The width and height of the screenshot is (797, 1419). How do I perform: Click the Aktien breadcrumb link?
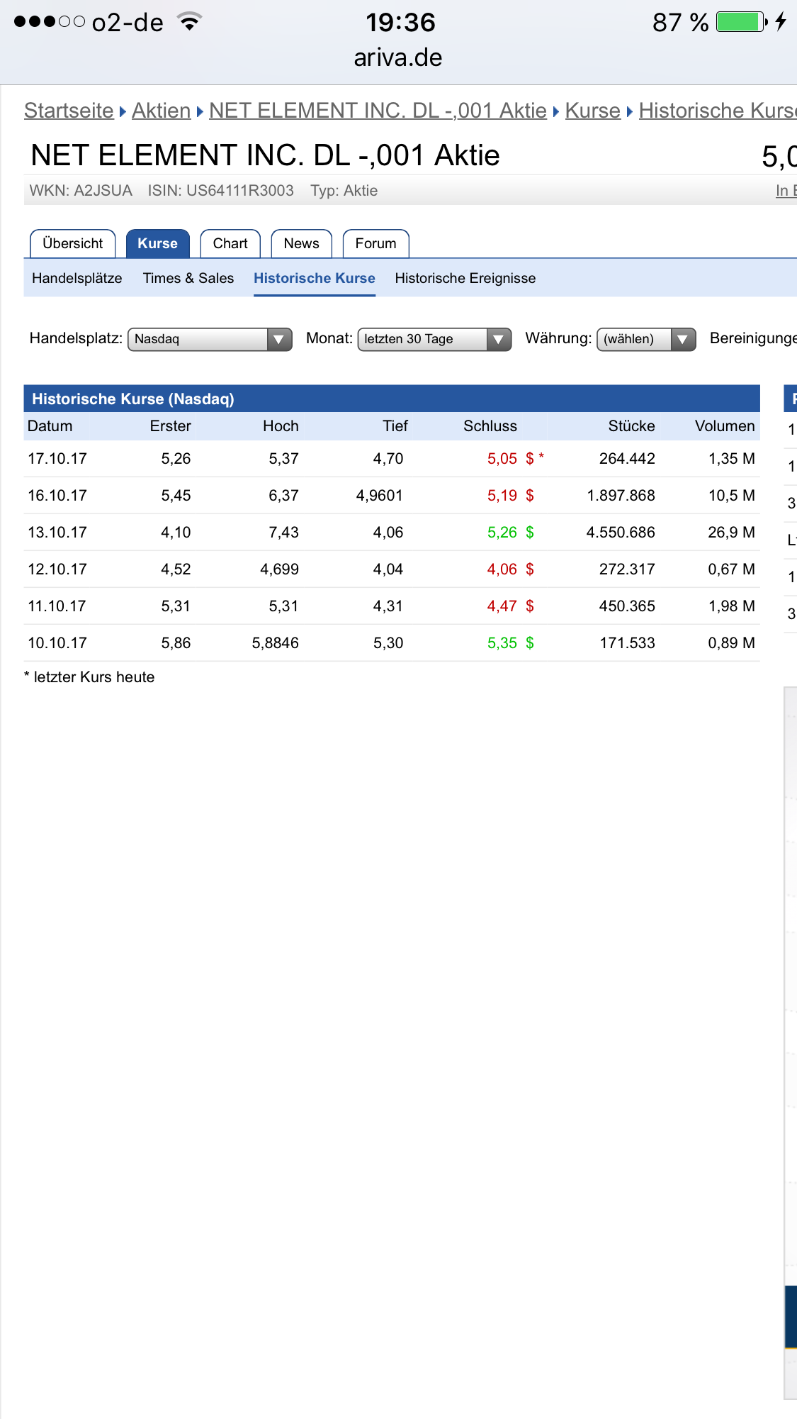161,111
